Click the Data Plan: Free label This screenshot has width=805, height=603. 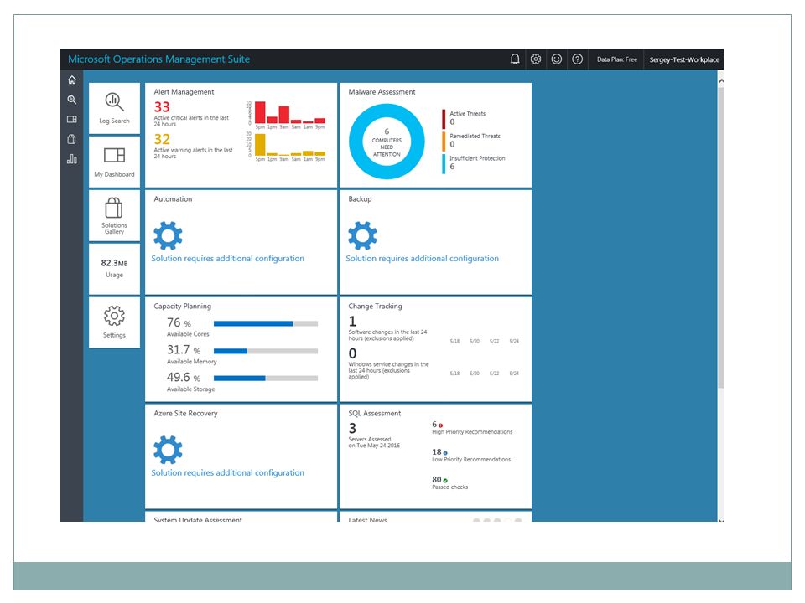click(x=616, y=59)
